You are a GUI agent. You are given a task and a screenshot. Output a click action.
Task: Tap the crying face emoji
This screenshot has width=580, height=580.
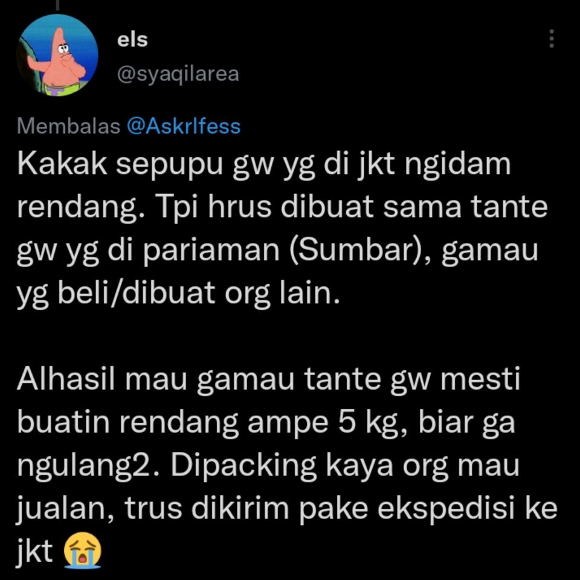pos(83,550)
